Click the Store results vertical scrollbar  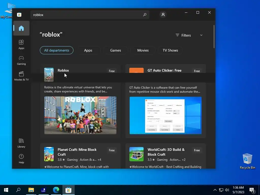214,37
